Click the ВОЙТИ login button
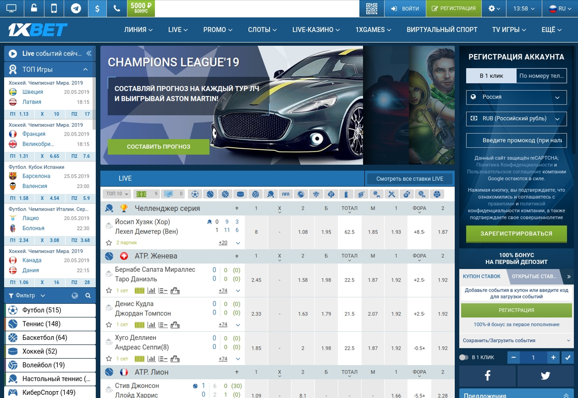The height and width of the screenshot is (398, 578). tap(405, 9)
